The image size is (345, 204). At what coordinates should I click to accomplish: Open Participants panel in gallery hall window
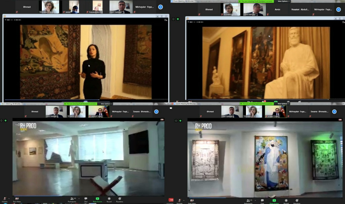tap(72, 199)
